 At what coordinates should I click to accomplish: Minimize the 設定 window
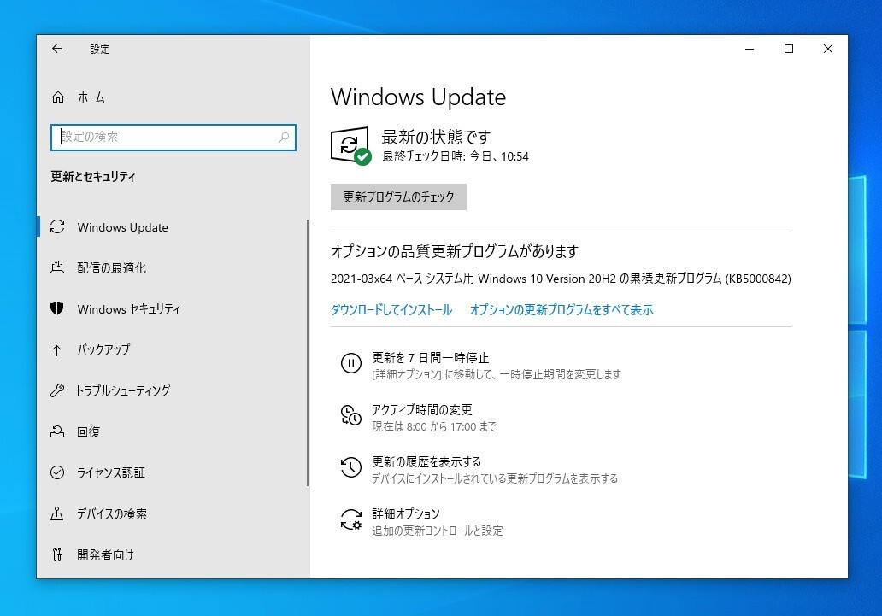pos(750,49)
